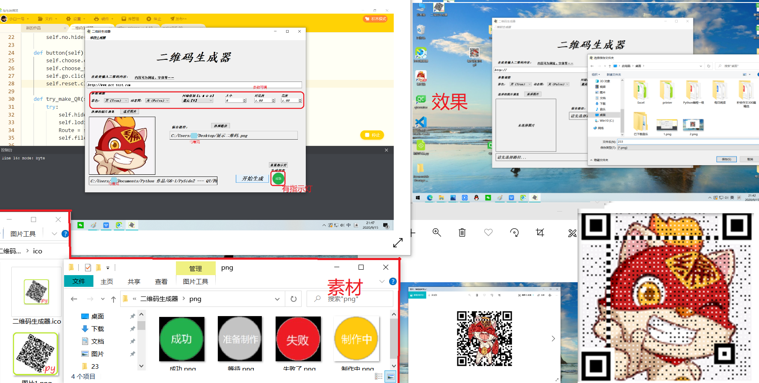759x383 pixels.
Task: Click the 大小 spinbox arrows
Action: (x=245, y=100)
